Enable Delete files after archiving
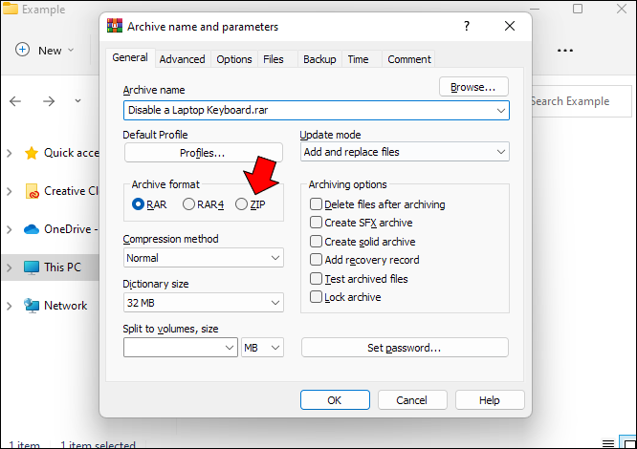 [x=316, y=204]
